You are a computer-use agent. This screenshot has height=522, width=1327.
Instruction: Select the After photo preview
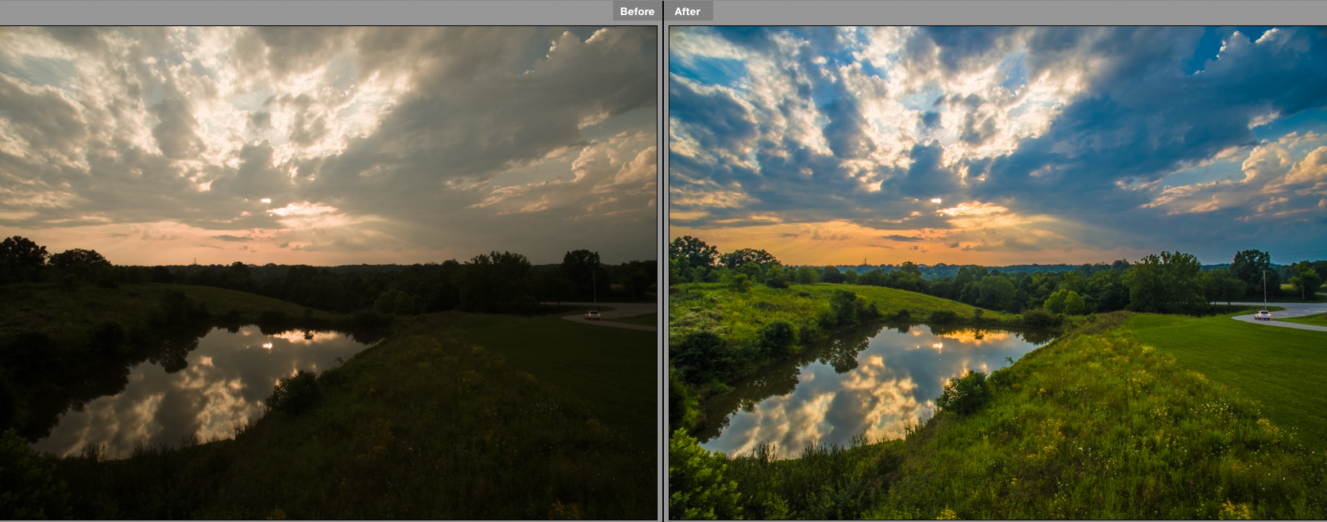(997, 273)
